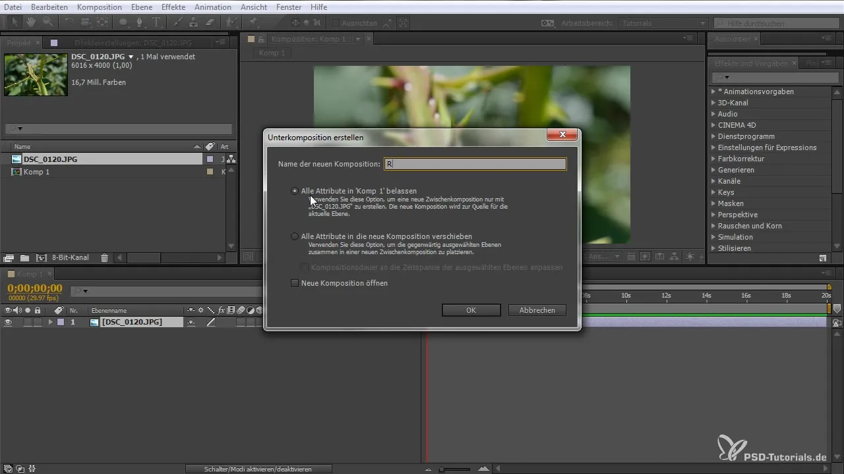This screenshot has width=844, height=474.
Task: Toggle Schalter/Modi aktivieren/deaktivieren button
Action: click(257, 469)
